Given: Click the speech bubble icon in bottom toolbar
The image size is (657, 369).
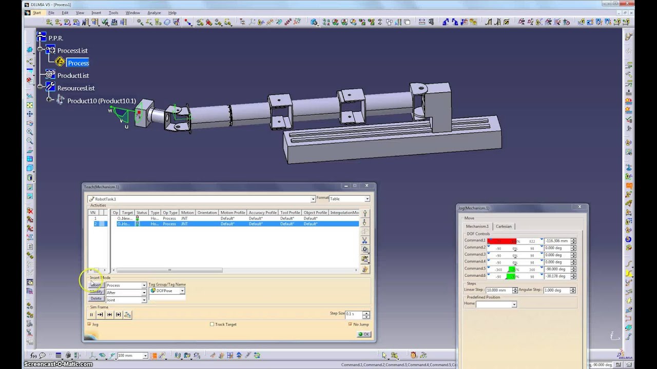Looking at the screenshot, I should (43, 355).
